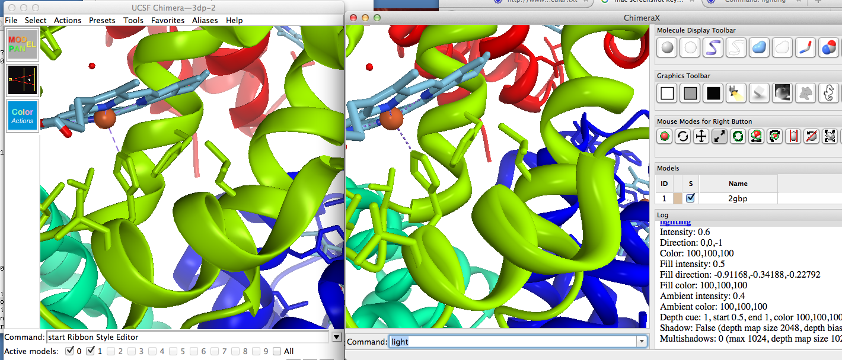Open the Model Panel icon in Chimera
This screenshot has width=842, height=360.
point(22,44)
